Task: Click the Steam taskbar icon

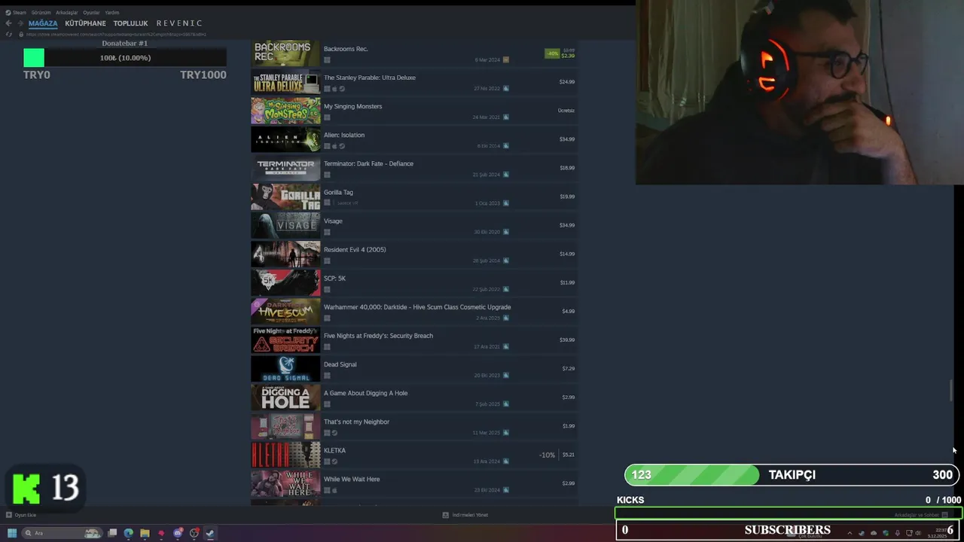Action: 210,533
